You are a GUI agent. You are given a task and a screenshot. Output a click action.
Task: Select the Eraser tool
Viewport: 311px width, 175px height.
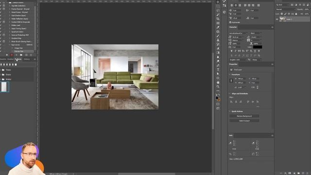click(x=218, y=49)
